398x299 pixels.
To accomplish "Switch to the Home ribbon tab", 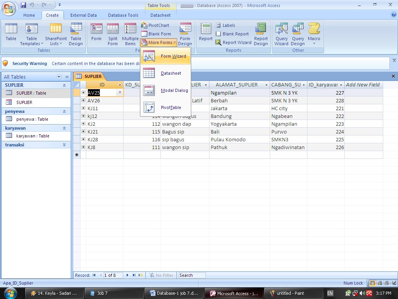I will (x=29, y=15).
